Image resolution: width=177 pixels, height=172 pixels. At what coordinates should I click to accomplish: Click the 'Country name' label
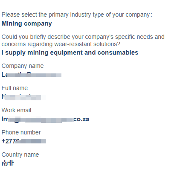pos(20,155)
